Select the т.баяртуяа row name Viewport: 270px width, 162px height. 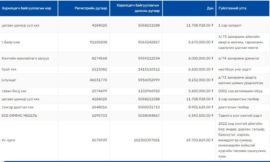tap(11, 42)
